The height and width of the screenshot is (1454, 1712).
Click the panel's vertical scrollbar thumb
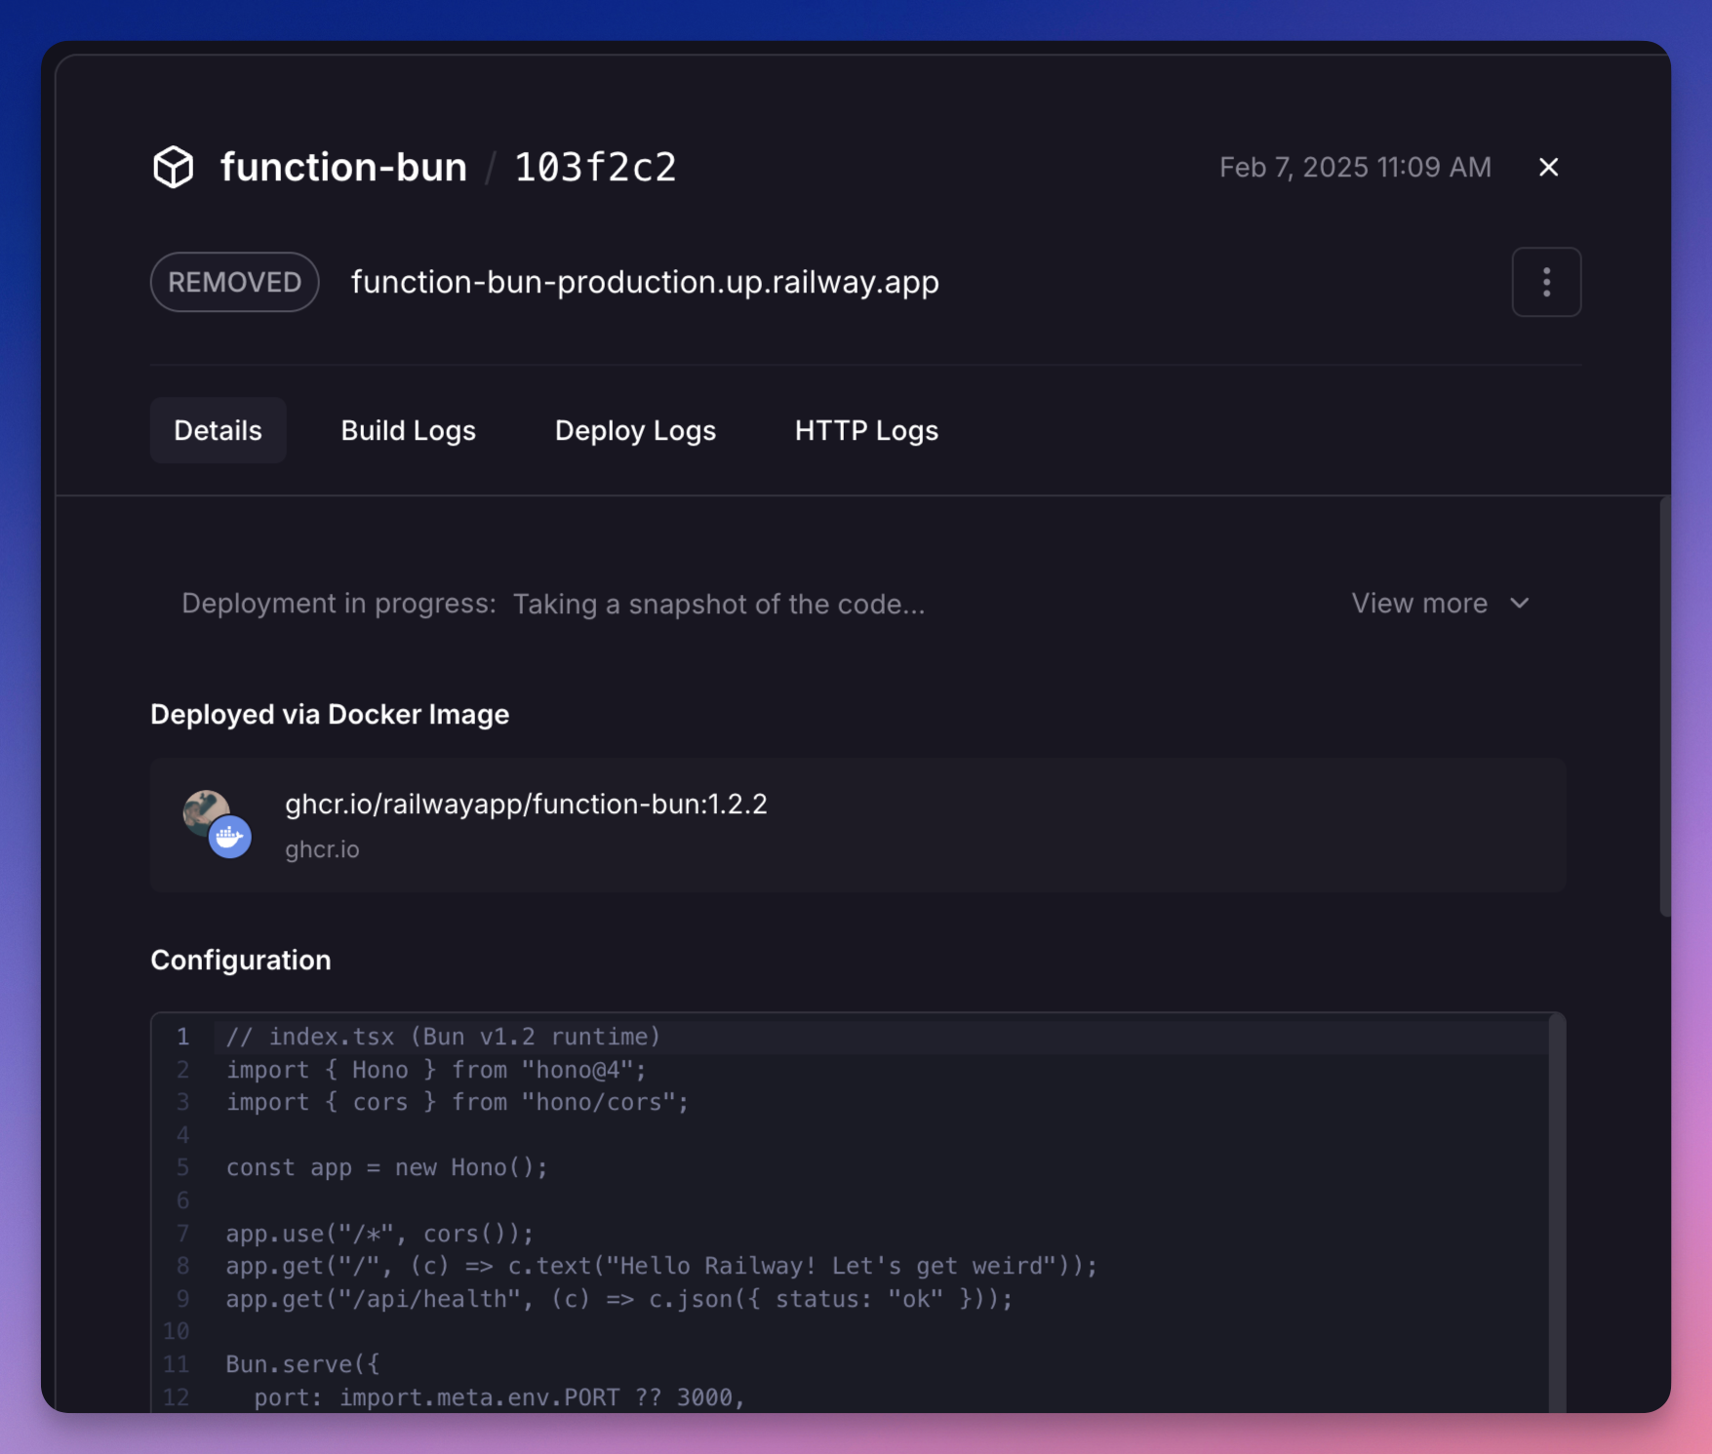coord(1665,707)
